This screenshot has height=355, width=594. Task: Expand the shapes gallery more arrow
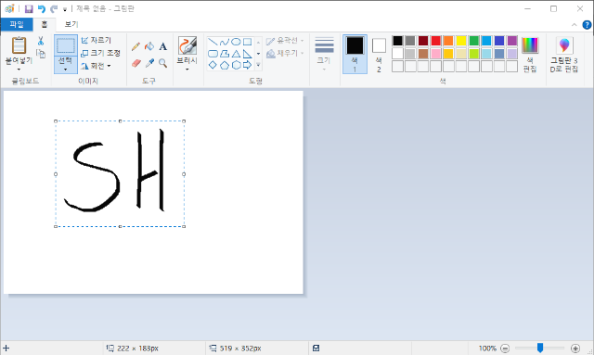pos(258,65)
